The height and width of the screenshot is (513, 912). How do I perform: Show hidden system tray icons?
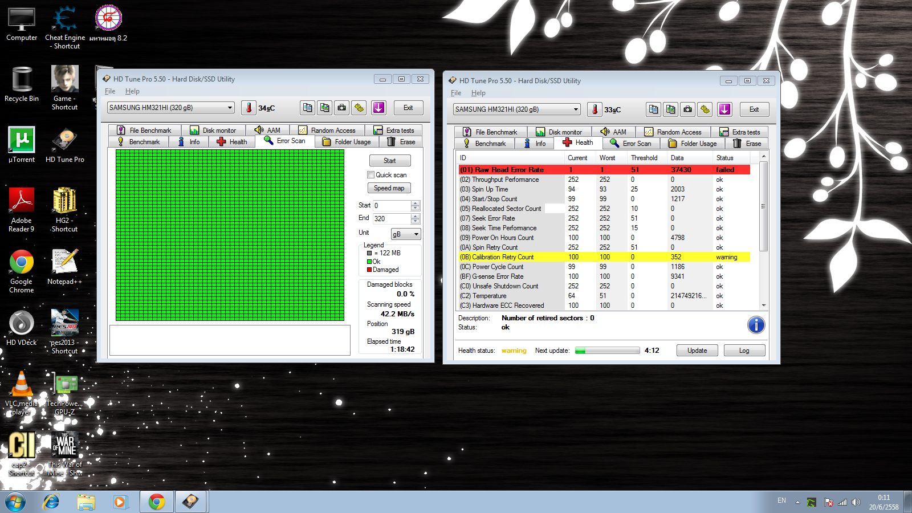797,502
